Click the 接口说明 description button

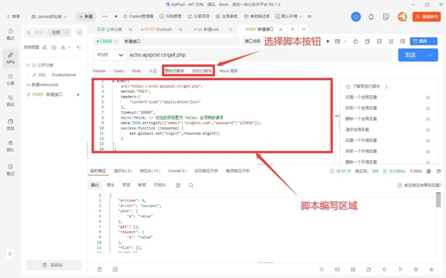tap(252, 41)
